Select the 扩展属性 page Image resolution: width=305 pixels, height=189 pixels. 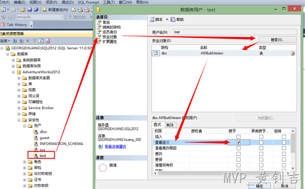tap(110, 42)
